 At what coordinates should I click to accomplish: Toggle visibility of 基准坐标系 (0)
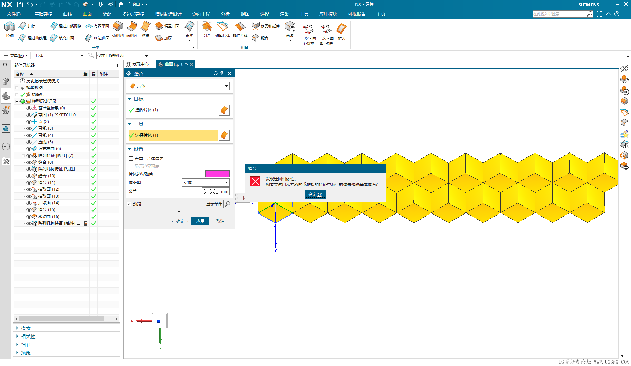(x=29, y=108)
